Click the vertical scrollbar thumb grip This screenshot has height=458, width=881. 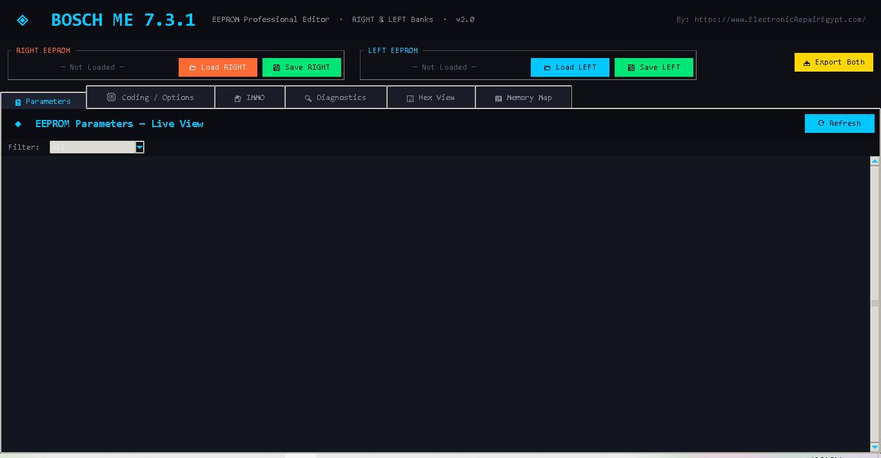tap(875, 303)
